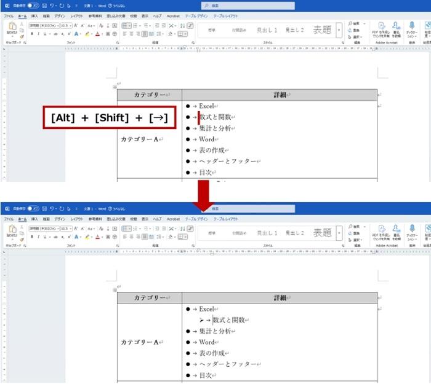Toggle AutoSave switch in upper window
Image resolution: width=431 pixels, height=384 pixels.
(x=33, y=5)
